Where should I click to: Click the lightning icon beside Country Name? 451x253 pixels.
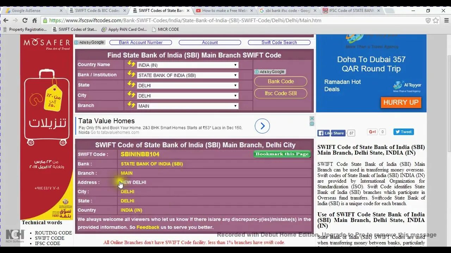point(131,64)
